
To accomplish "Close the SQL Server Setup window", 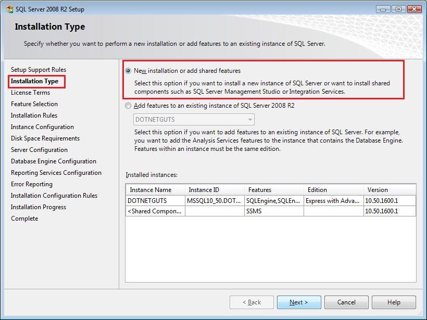I will point(414,9).
